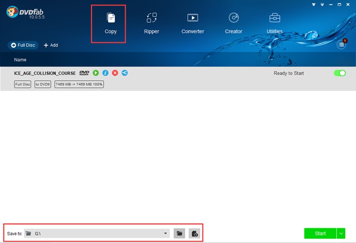This screenshot has height=243, width=356.
Task: Open title bar menu dropdown arrow
Action: pyautogui.click(x=322, y=5)
